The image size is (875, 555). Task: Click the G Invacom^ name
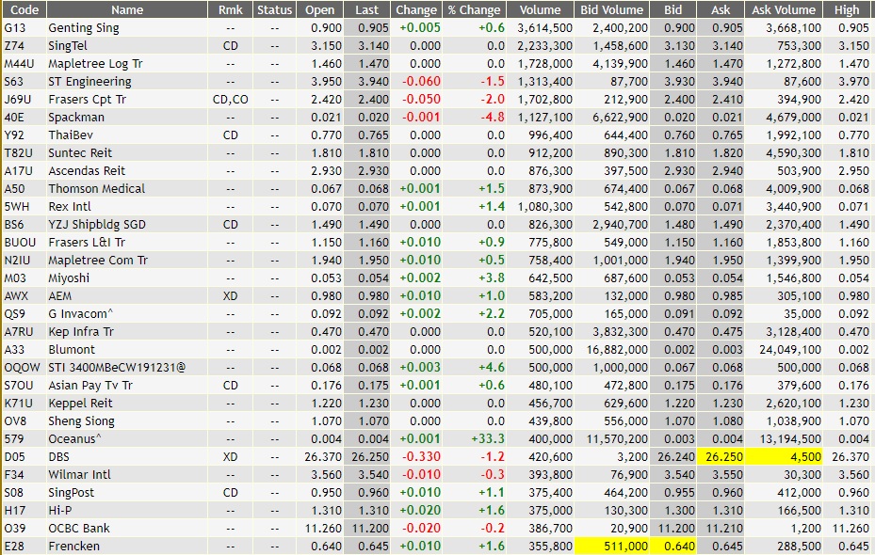(x=80, y=314)
